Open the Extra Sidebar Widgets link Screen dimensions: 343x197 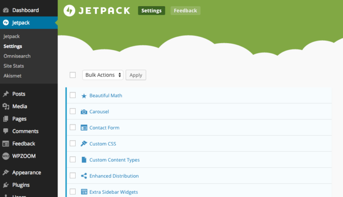(114, 192)
